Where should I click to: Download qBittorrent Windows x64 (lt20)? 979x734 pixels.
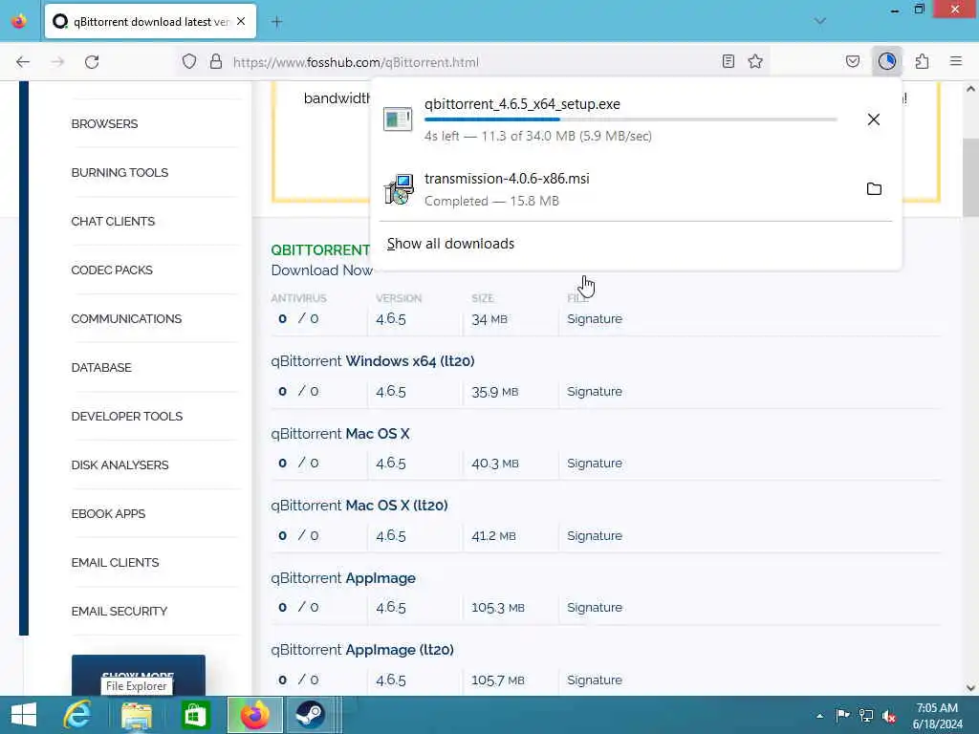pyautogui.click(x=373, y=360)
